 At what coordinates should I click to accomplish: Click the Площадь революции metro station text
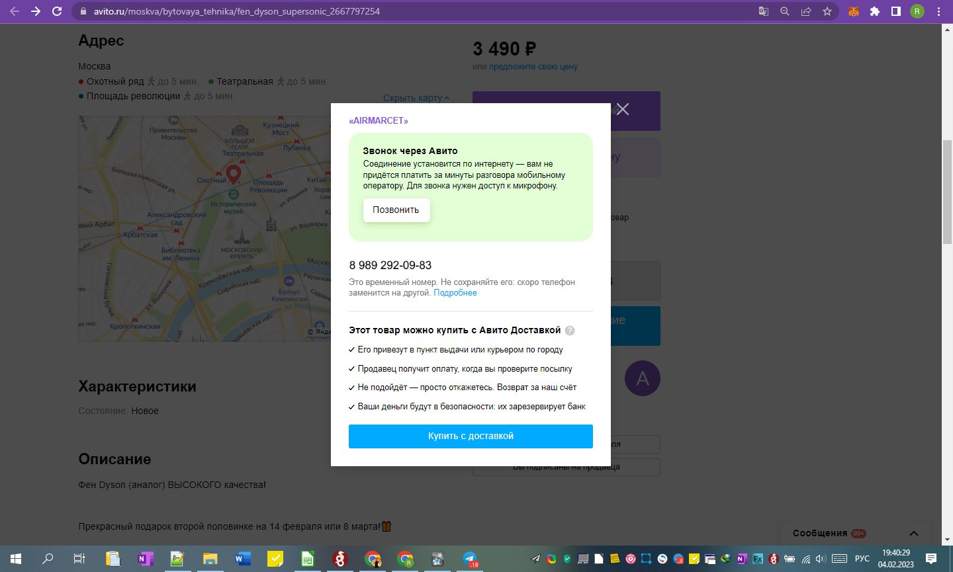(133, 96)
